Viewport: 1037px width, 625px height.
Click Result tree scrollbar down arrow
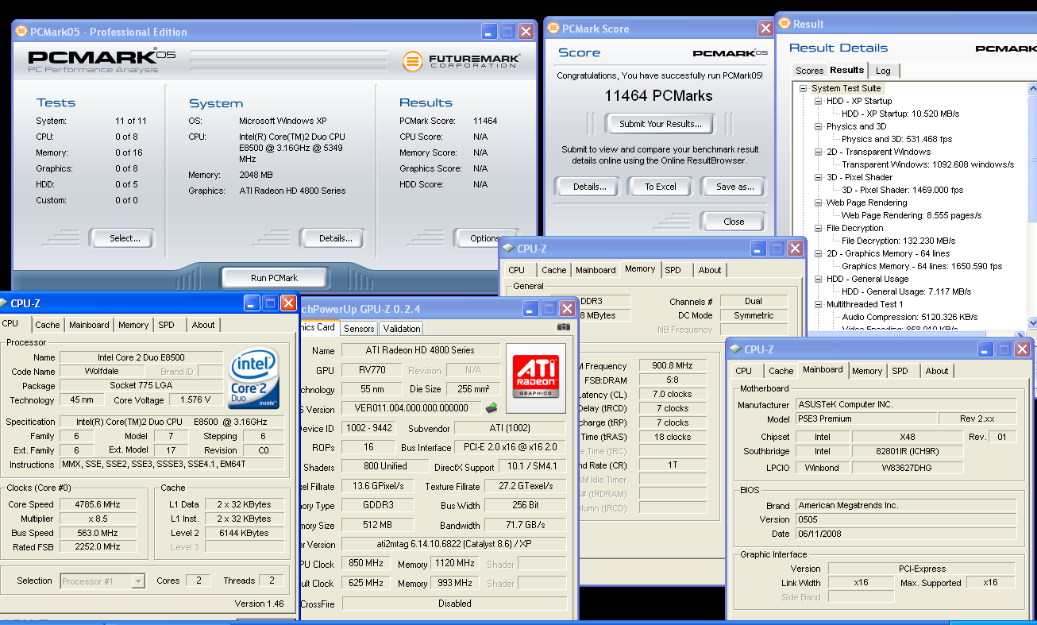click(x=1032, y=323)
